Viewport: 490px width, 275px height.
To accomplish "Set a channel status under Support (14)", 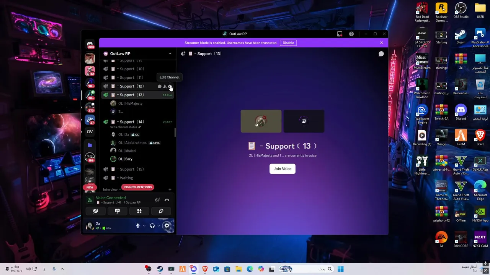I will [x=126, y=127].
